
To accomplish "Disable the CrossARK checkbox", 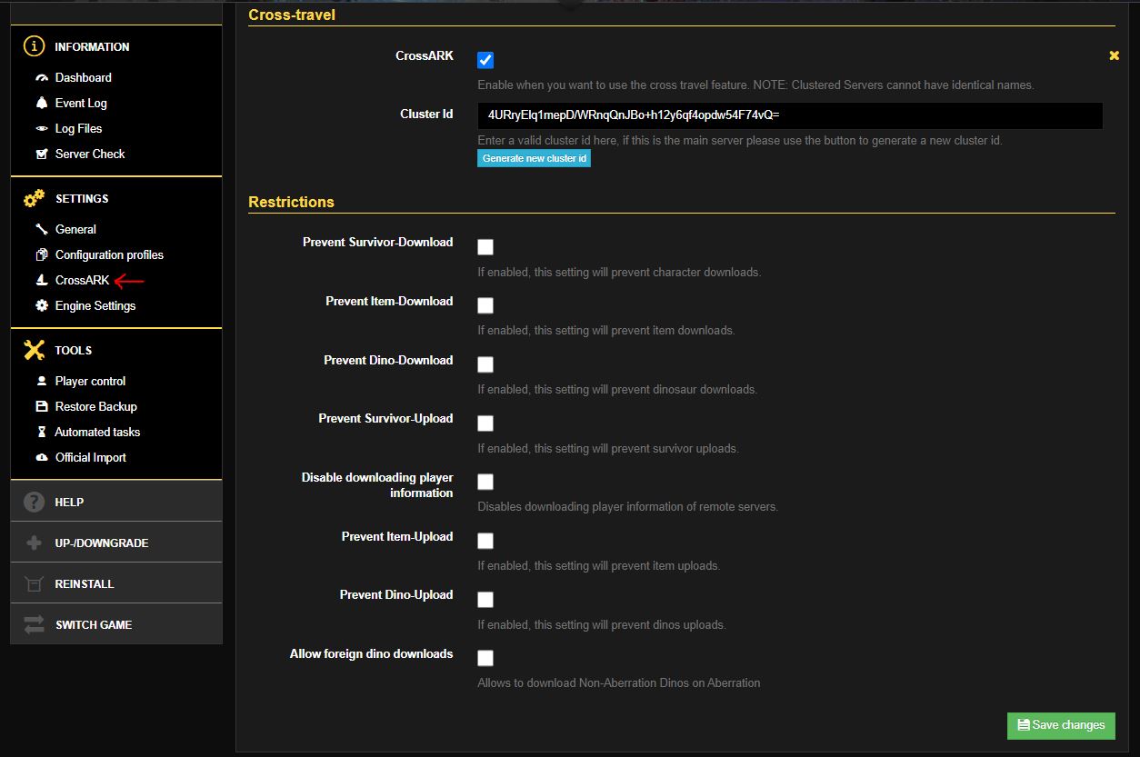I will coord(485,59).
